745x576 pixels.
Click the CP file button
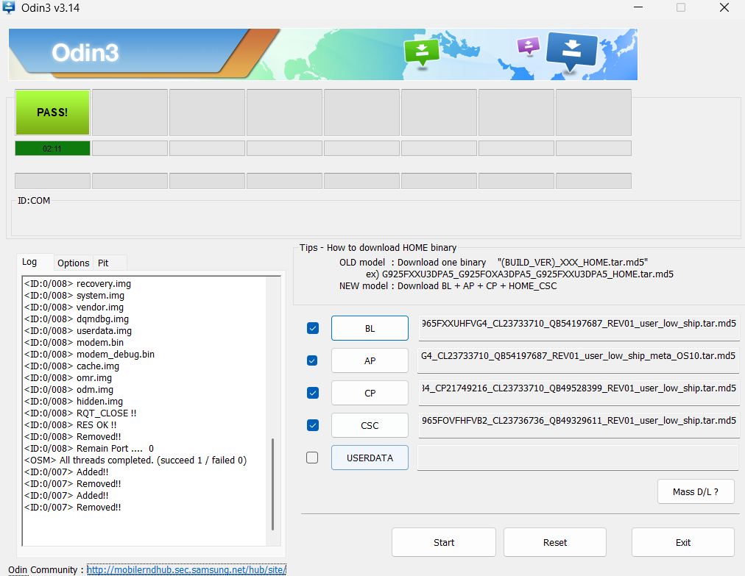[x=370, y=393]
